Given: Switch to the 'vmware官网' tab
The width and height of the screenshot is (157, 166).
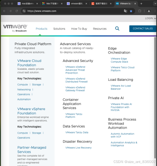Looking at the screenshot, I should pos(77,4).
